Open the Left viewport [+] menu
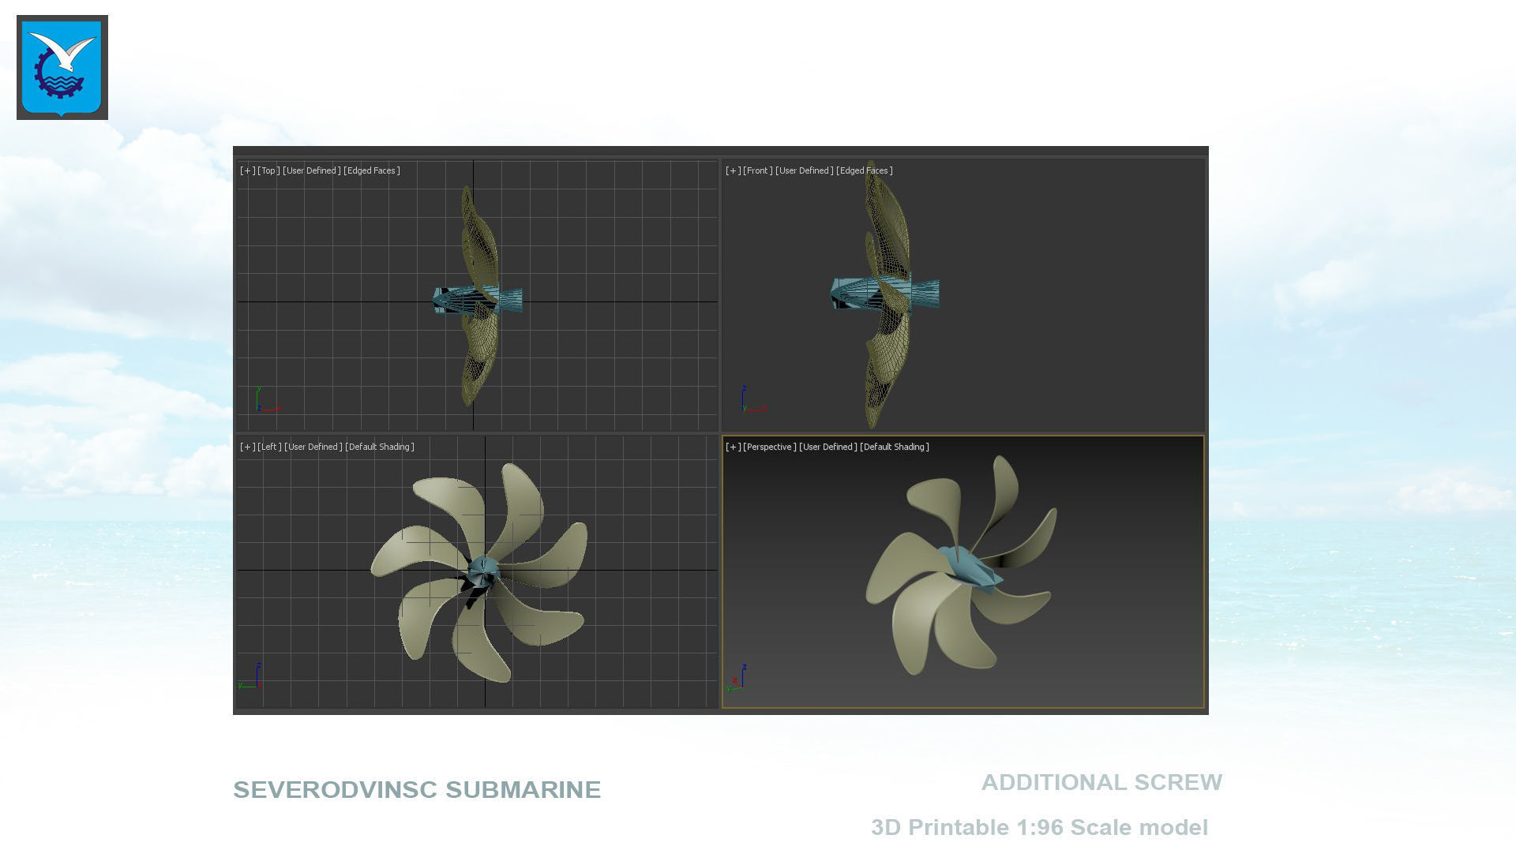Screen dimensions: 1516x861 pyautogui.click(x=247, y=447)
